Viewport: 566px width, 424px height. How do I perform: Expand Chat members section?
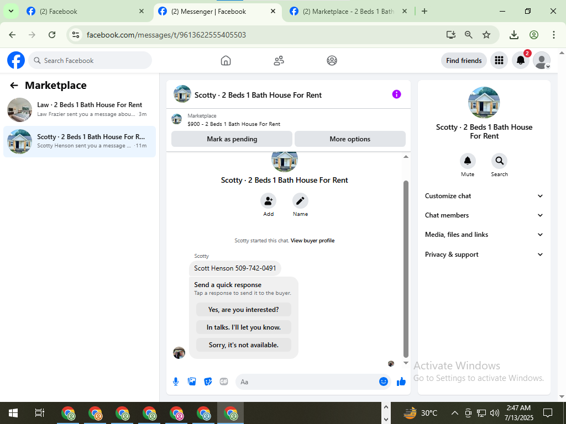tap(484, 215)
